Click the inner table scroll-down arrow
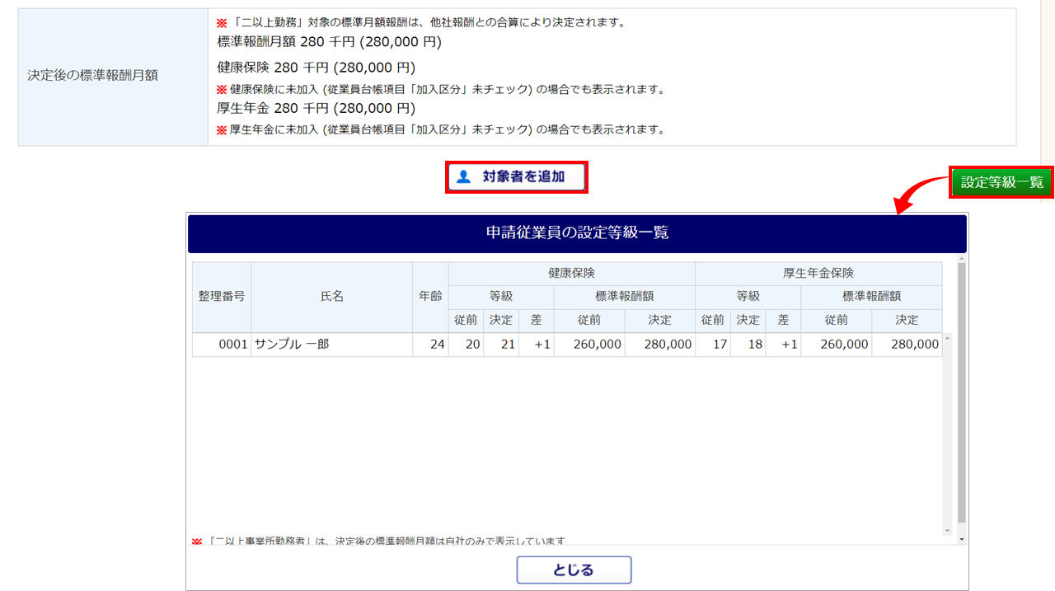The width and height of the screenshot is (1055, 591). tap(947, 530)
